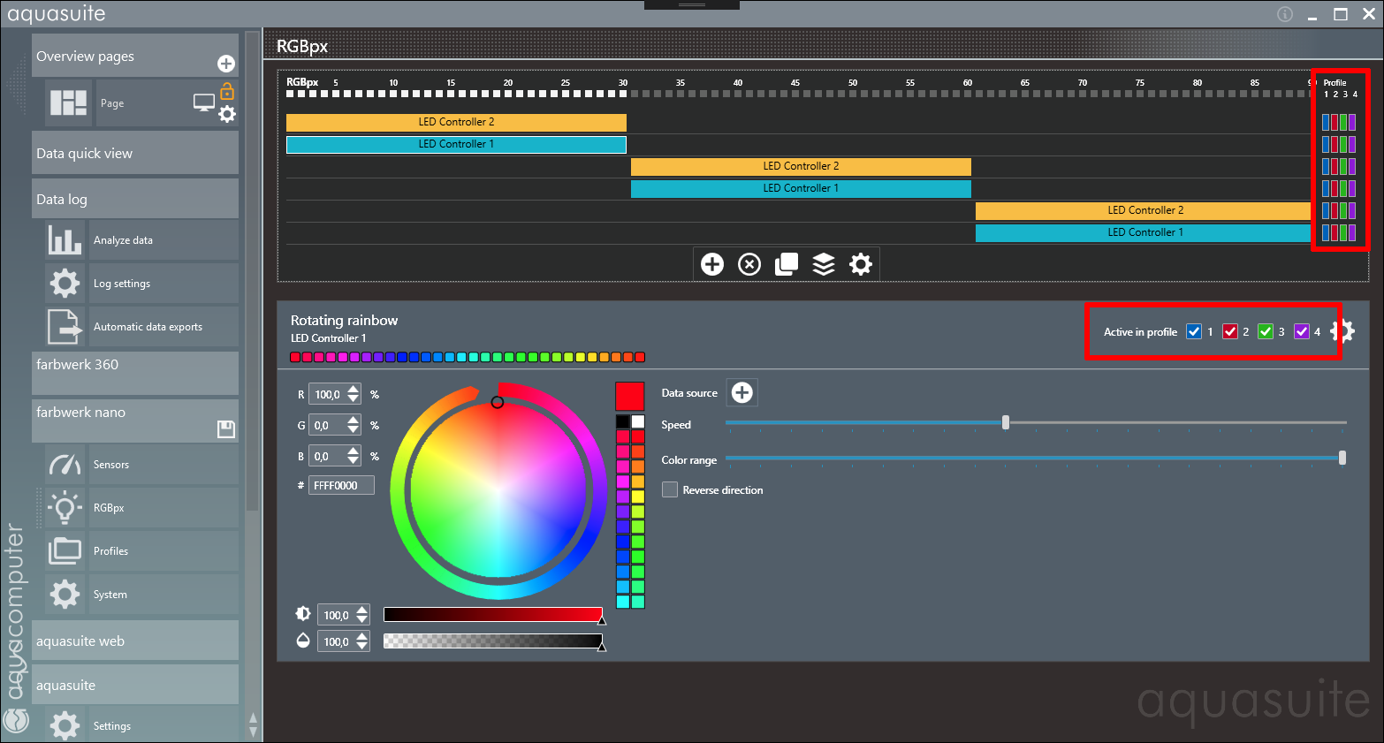Expand the Data quick view section

[x=134, y=154]
